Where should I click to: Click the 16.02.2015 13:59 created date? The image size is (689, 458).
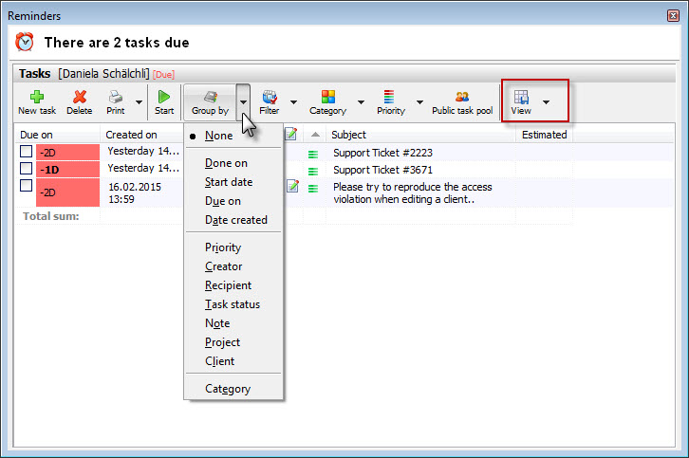(x=135, y=192)
